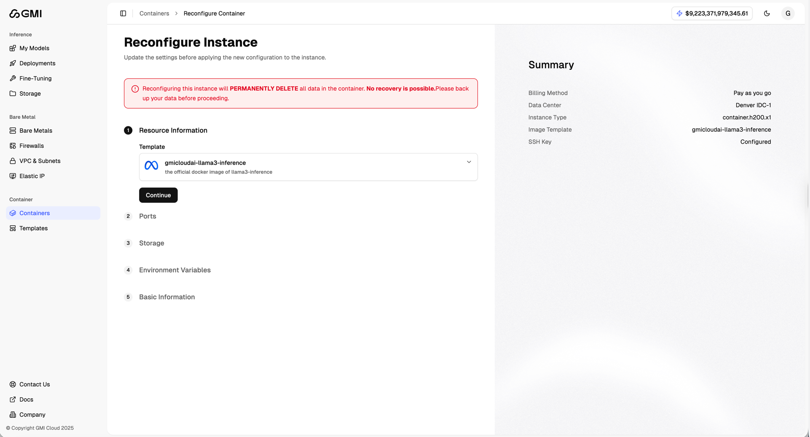The image size is (810, 437).
Task: Click the VPC & Subnets lock icon
Action: pos(13,161)
